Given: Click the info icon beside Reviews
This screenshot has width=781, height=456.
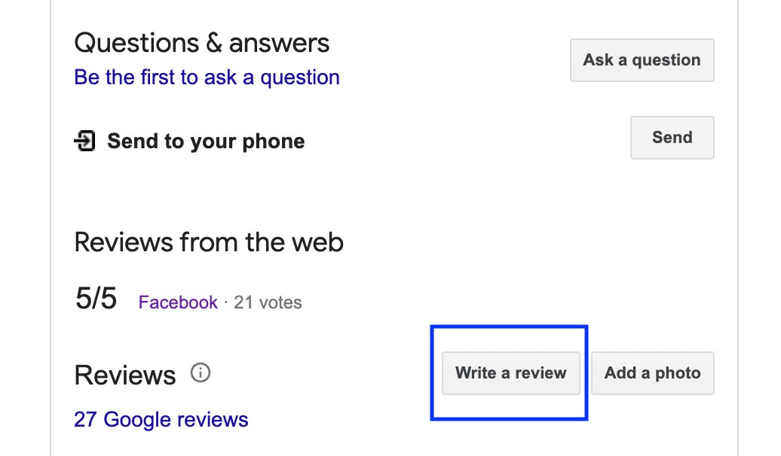Looking at the screenshot, I should pos(201,372).
